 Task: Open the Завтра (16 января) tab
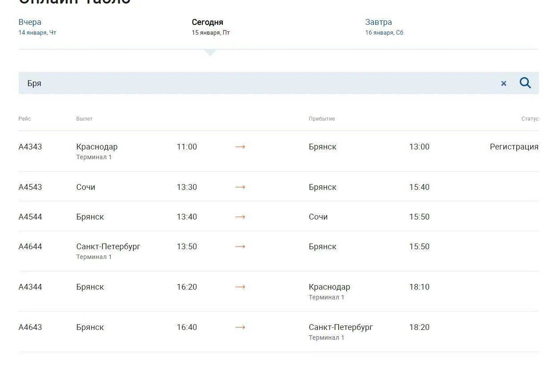point(378,22)
